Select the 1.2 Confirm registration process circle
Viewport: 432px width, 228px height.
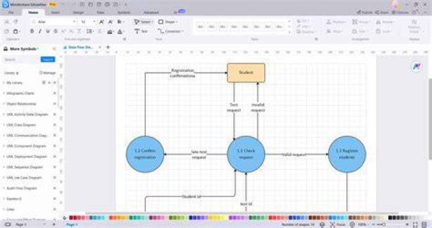pos(145,154)
